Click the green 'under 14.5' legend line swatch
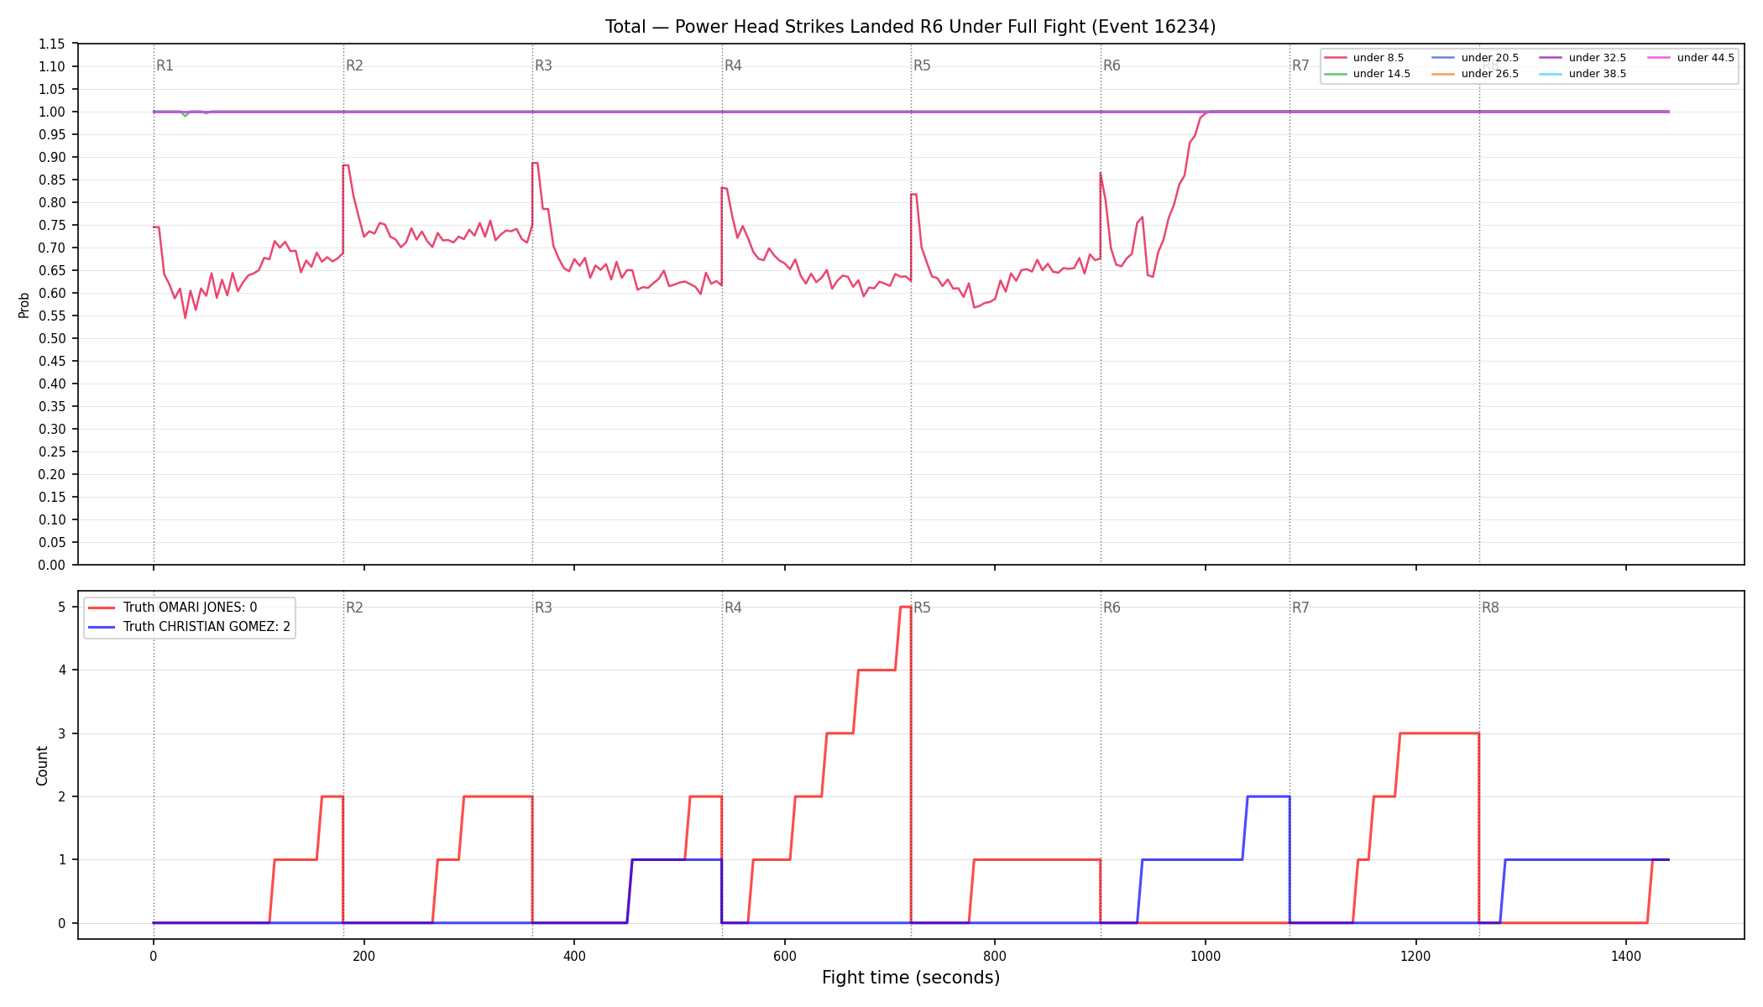 [x=1335, y=74]
